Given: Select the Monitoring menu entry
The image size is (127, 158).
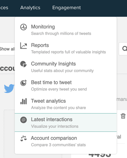Looking at the screenshot, I should click(66, 30).
